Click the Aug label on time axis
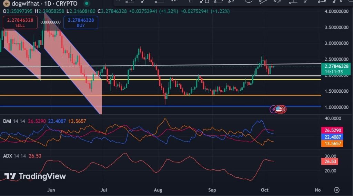 click(x=158, y=190)
